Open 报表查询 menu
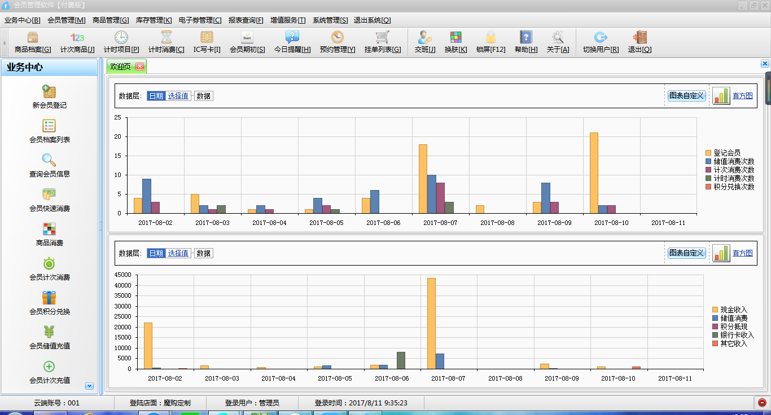771x415 pixels. [x=246, y=20]
